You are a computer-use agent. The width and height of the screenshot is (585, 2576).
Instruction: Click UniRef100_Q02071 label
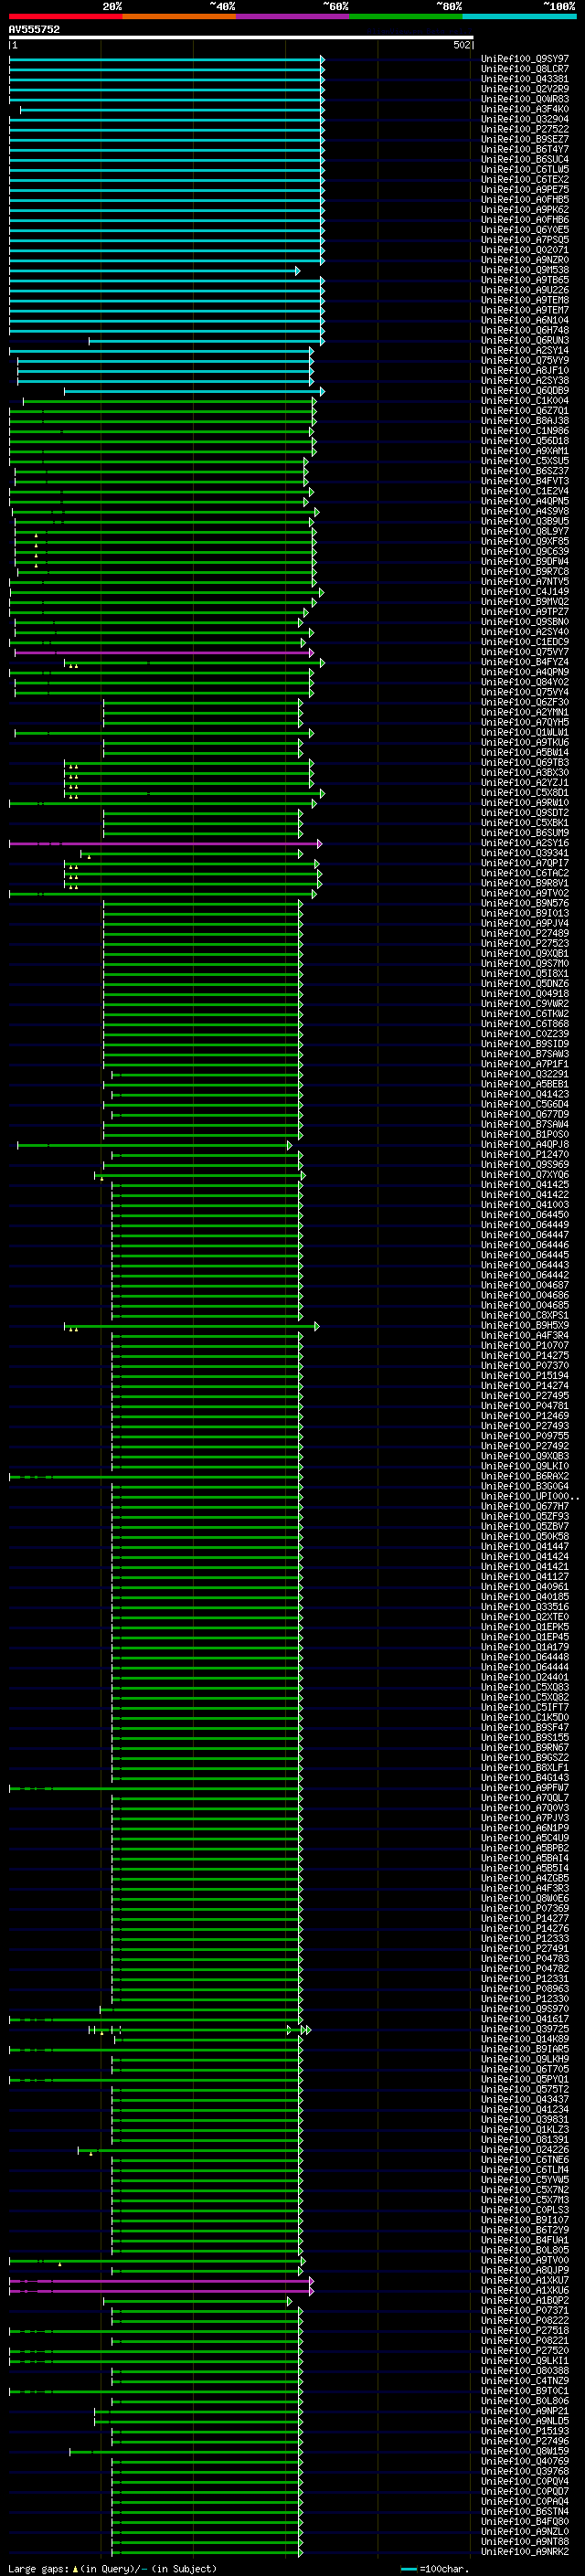click(525, 250)
